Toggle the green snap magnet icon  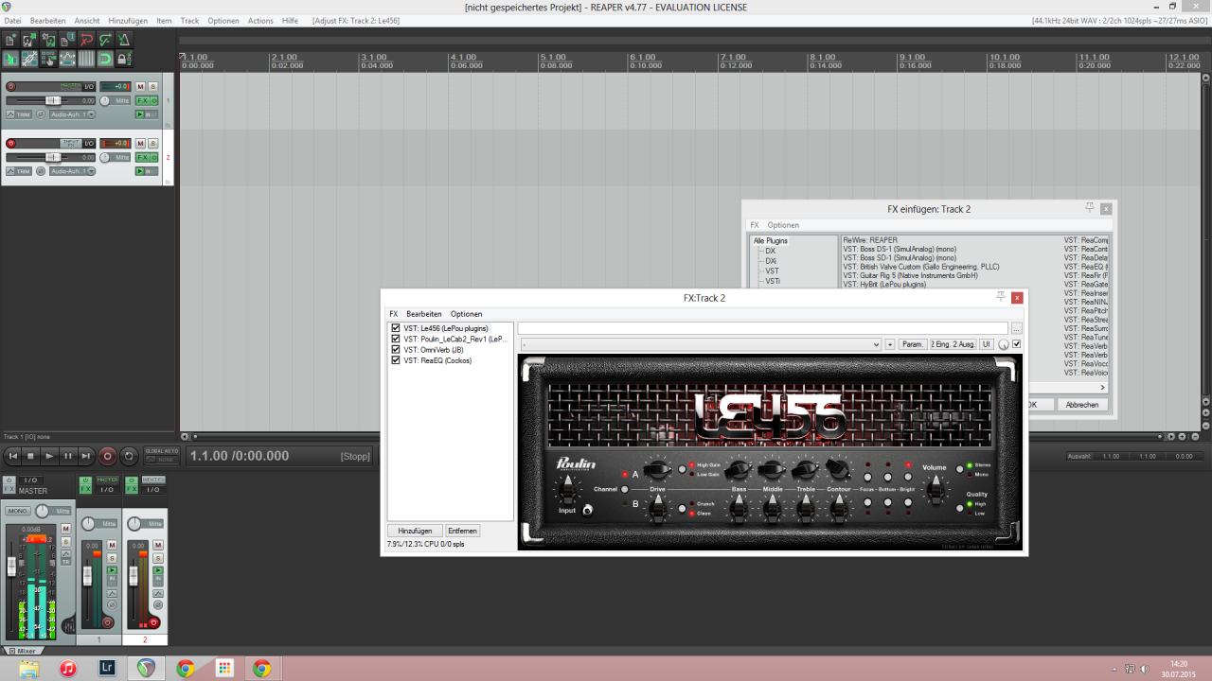tap(105, 59)
